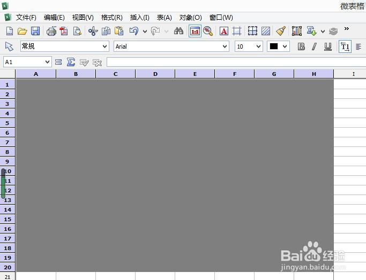Open cell borders grid icon
The height and width of the screenshot is (280, 366).
252,31
